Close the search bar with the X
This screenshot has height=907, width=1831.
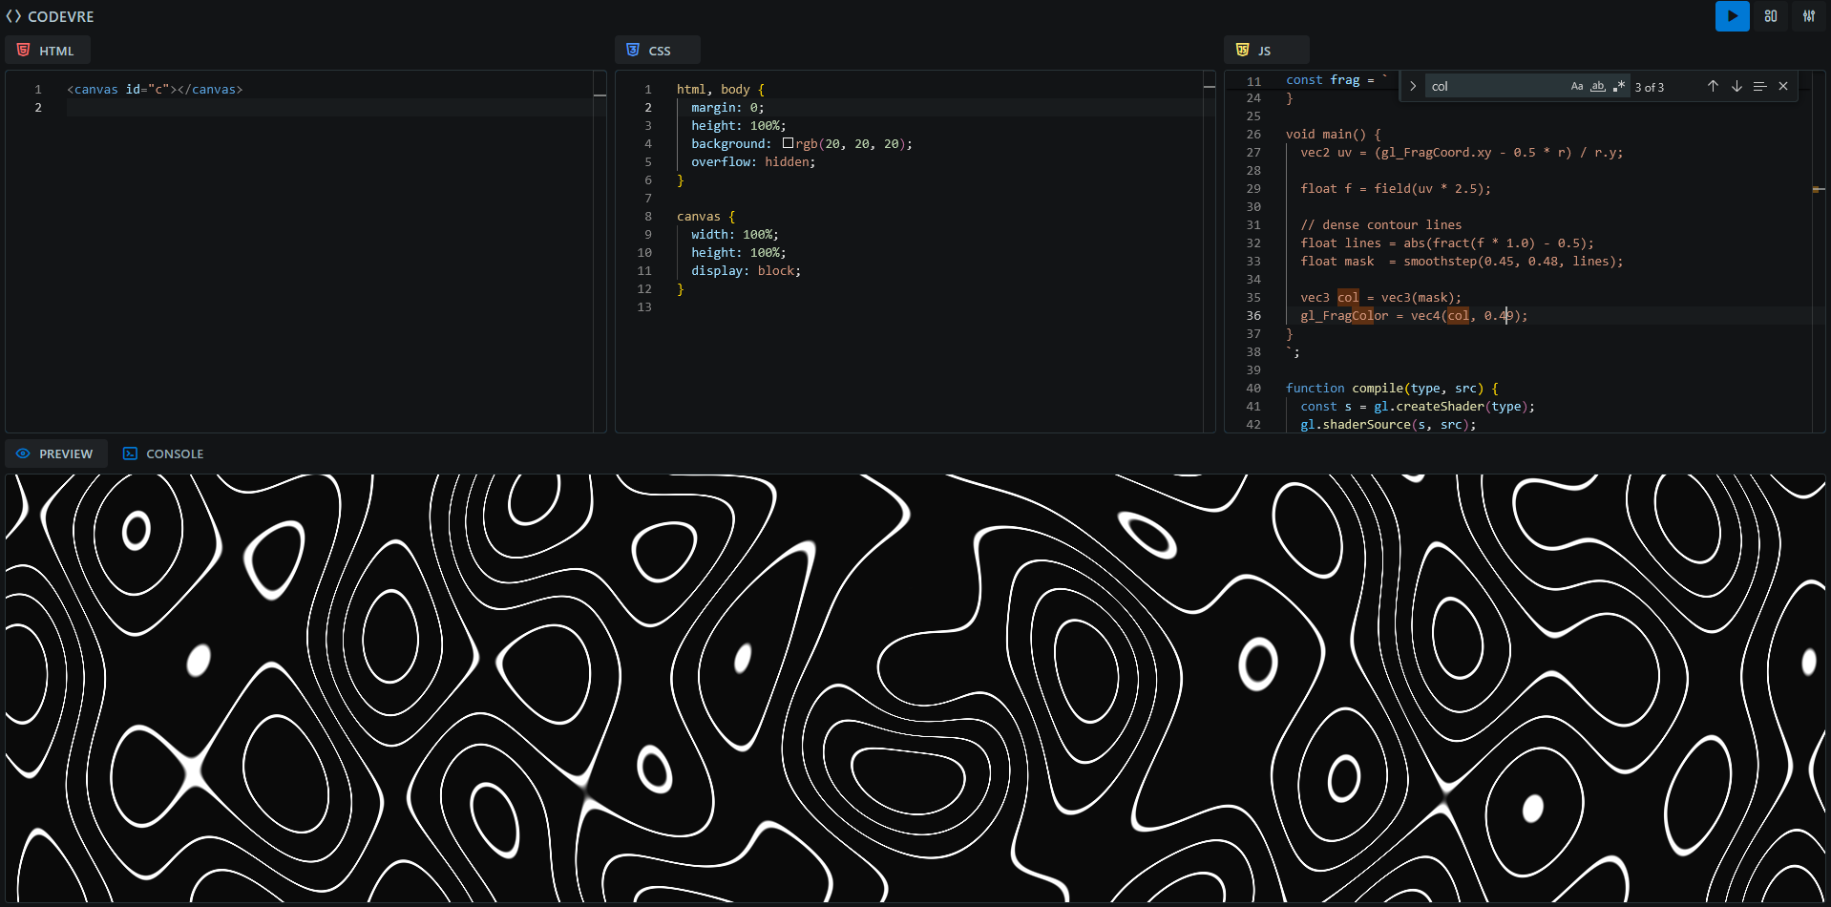click(x=1782, y=86)
